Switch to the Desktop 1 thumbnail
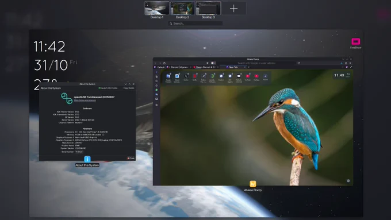 pyautogui.click(x=157, y=8)
